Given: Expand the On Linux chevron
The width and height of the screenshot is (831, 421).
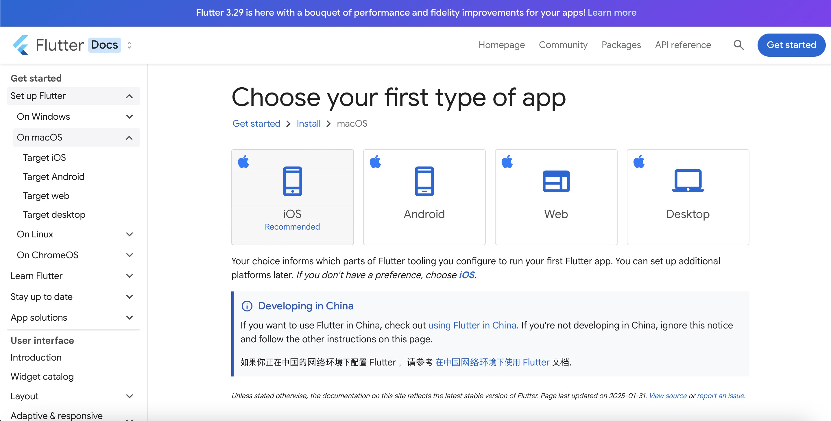Looking at the screenshot, I should (x=129, y=234).
